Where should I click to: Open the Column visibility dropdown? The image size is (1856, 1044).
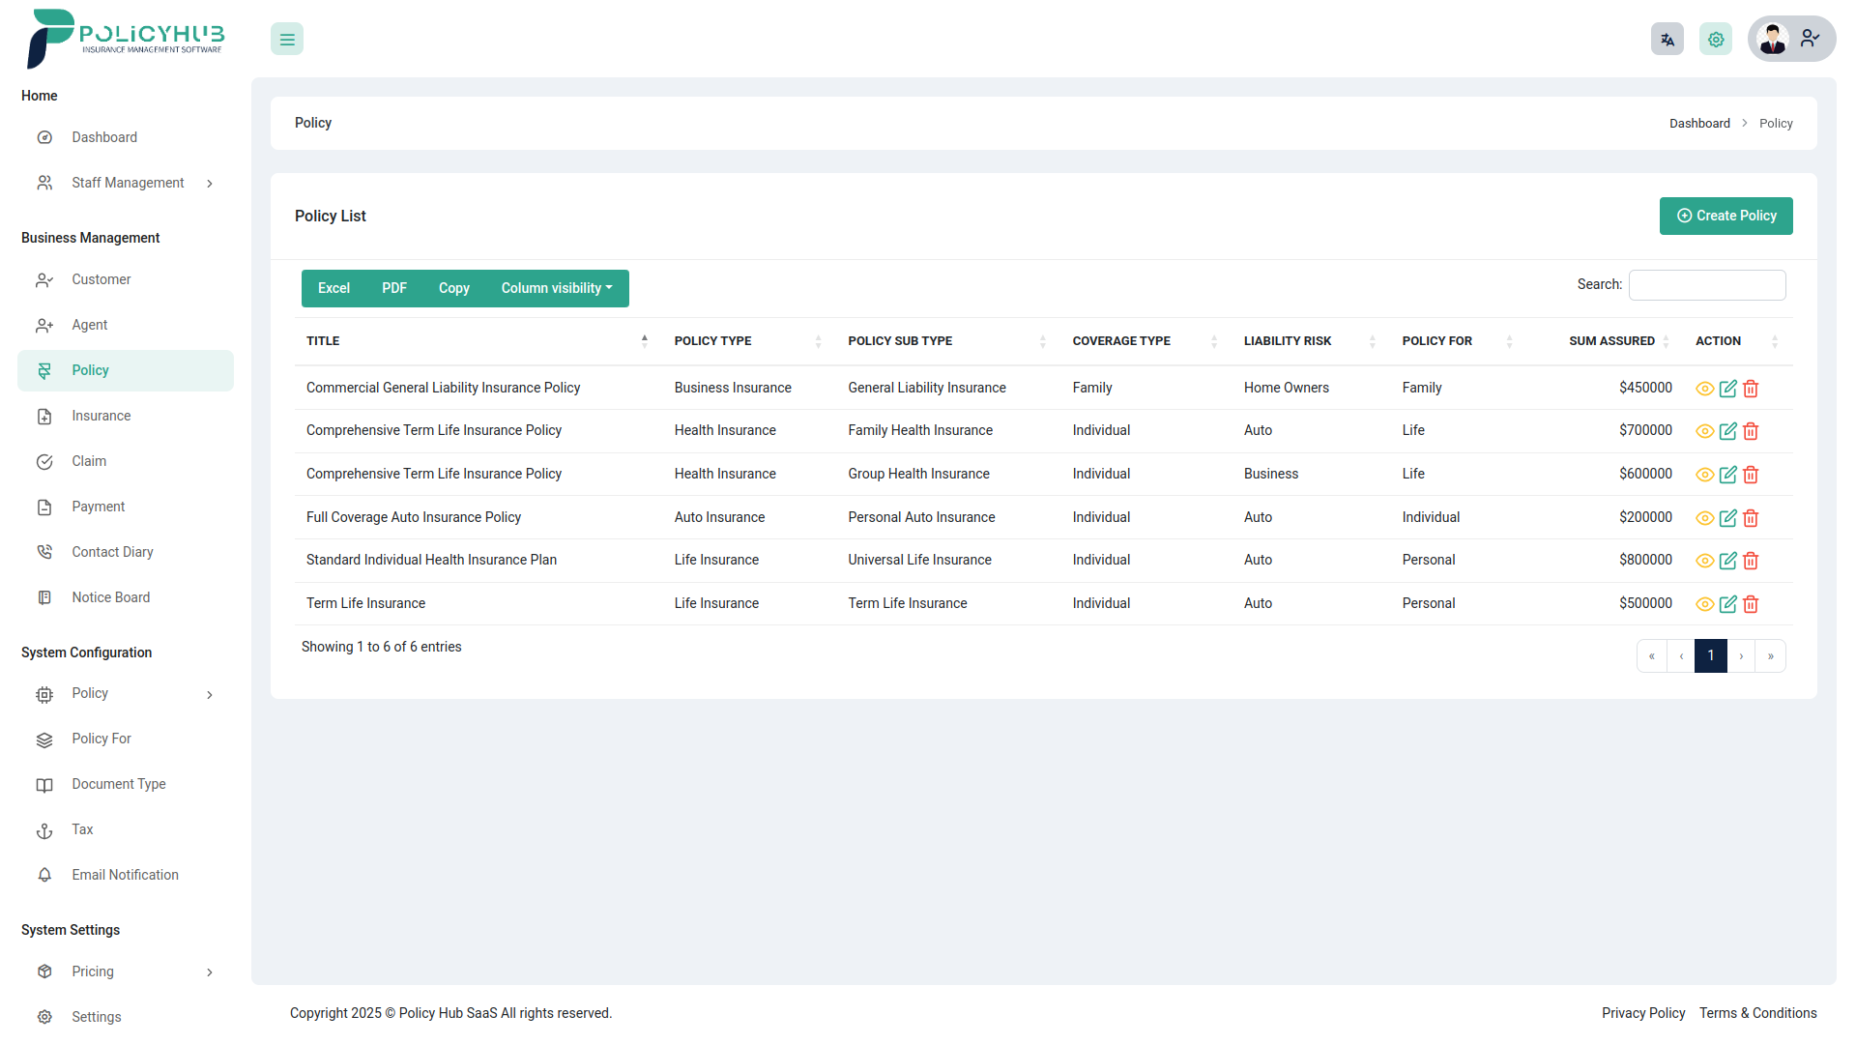pyautogui.click(x=556, y=288)
